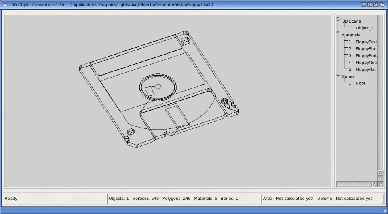Click the vertical scrollbar of tree panel
The image size is (388, 214).
pos(380,92)
